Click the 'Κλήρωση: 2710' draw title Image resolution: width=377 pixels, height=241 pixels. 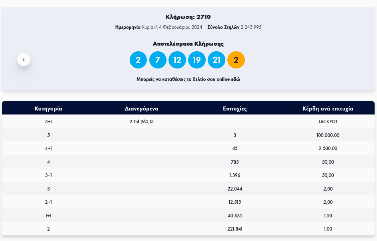pyautogui.click(x=188, y=17)
